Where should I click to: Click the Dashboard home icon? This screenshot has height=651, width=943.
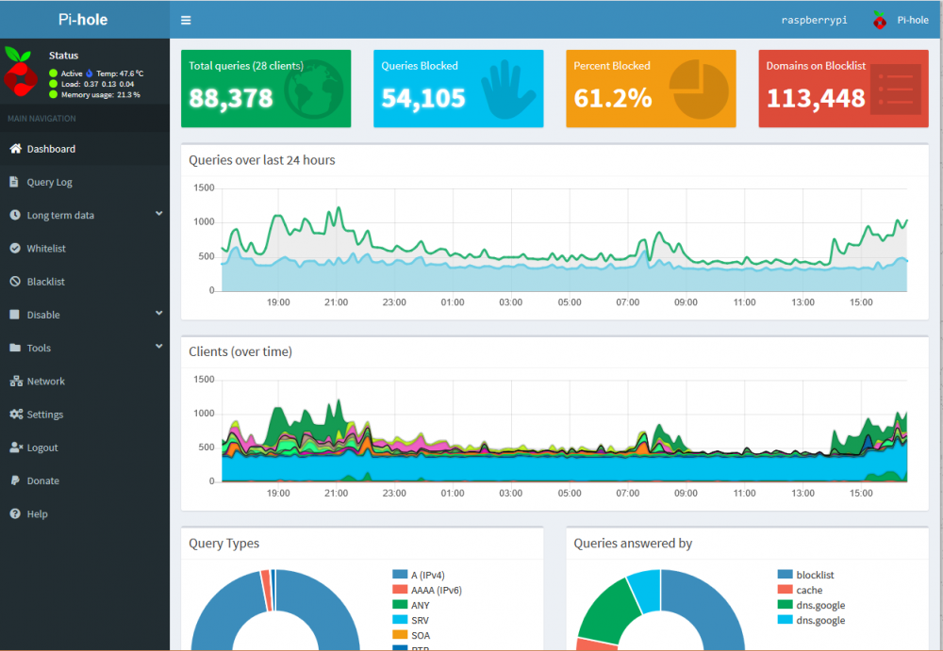click(x=16, y=149)
